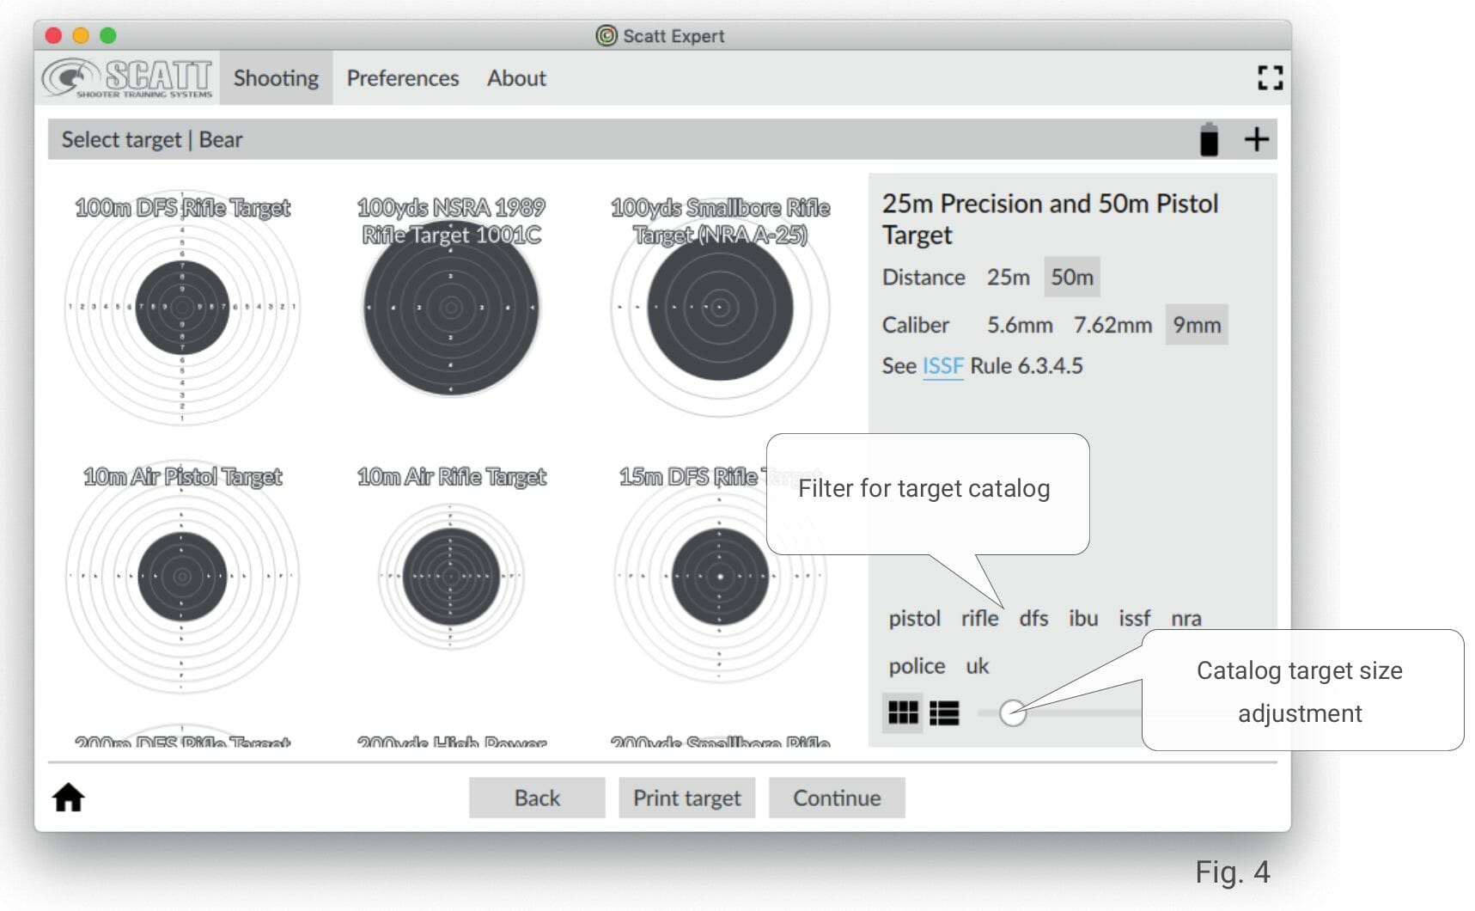Return home using the house icon
Image resolution: width=1475 pixels, height=911 pixels.
pos(69,798)
